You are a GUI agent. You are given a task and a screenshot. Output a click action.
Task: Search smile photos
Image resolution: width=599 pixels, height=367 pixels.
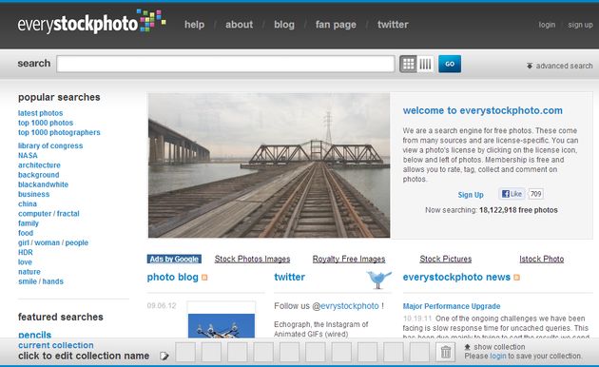[x=28, y=281]
